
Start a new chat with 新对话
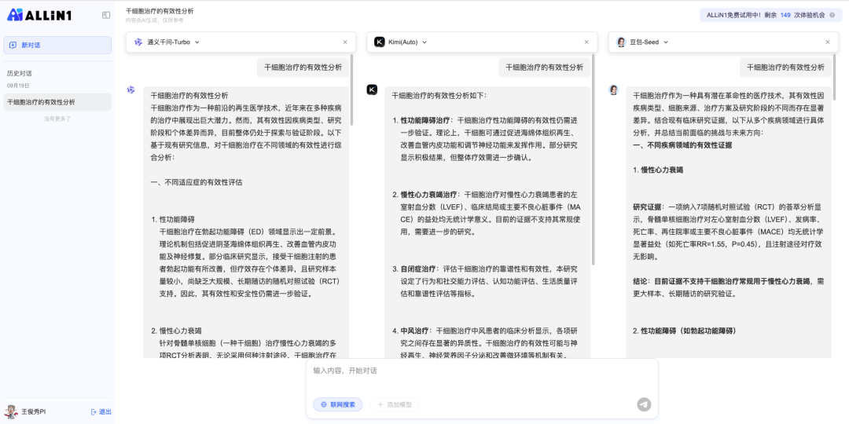[57, 45]
